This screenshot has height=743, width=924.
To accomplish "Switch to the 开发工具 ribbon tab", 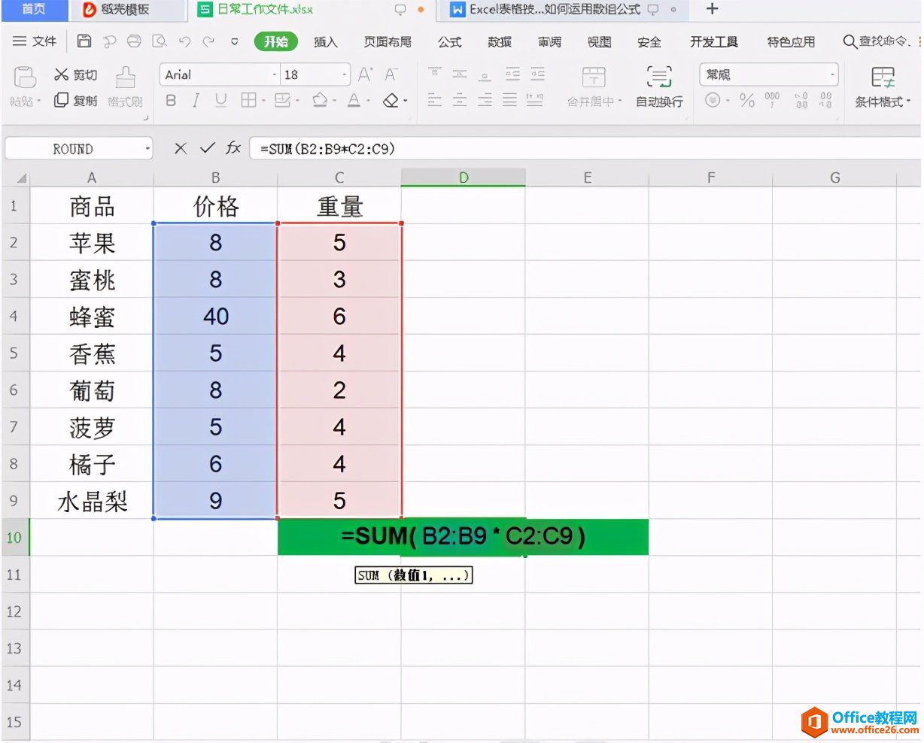I will (714, 41).
